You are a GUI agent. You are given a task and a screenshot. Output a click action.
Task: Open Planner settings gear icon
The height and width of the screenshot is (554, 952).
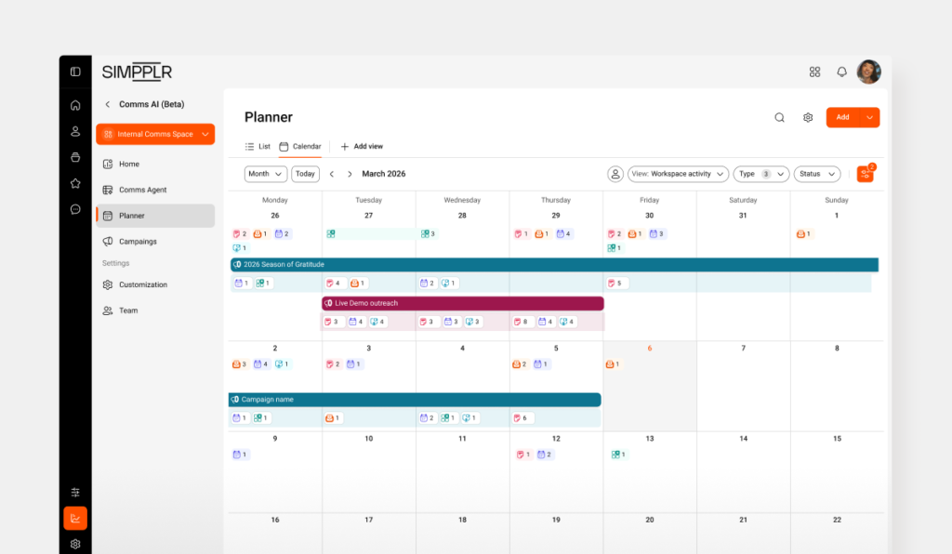(808, 118)
